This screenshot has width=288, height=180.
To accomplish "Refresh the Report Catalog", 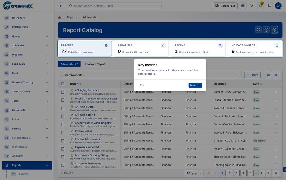I will (258, 30).
